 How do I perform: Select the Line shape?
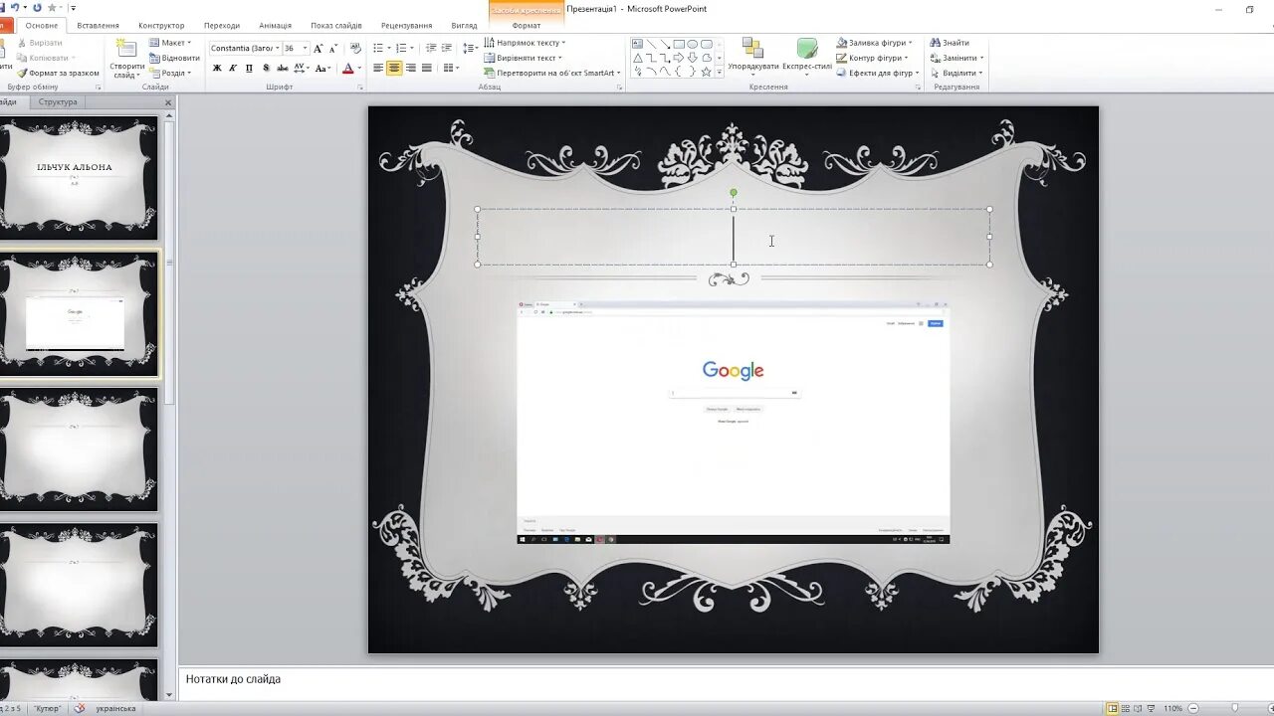[651, 44]
